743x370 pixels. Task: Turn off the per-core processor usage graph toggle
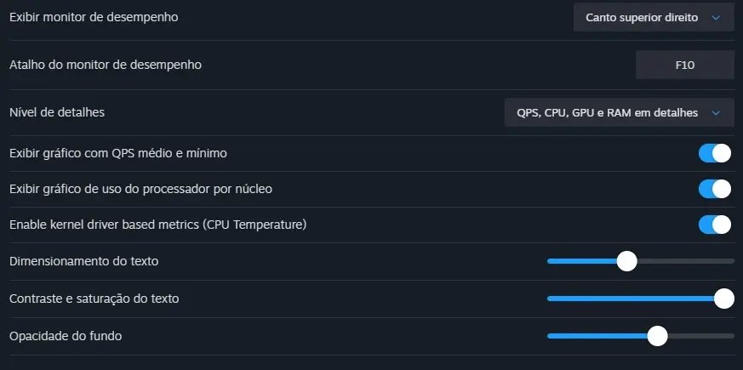(714, 189)
